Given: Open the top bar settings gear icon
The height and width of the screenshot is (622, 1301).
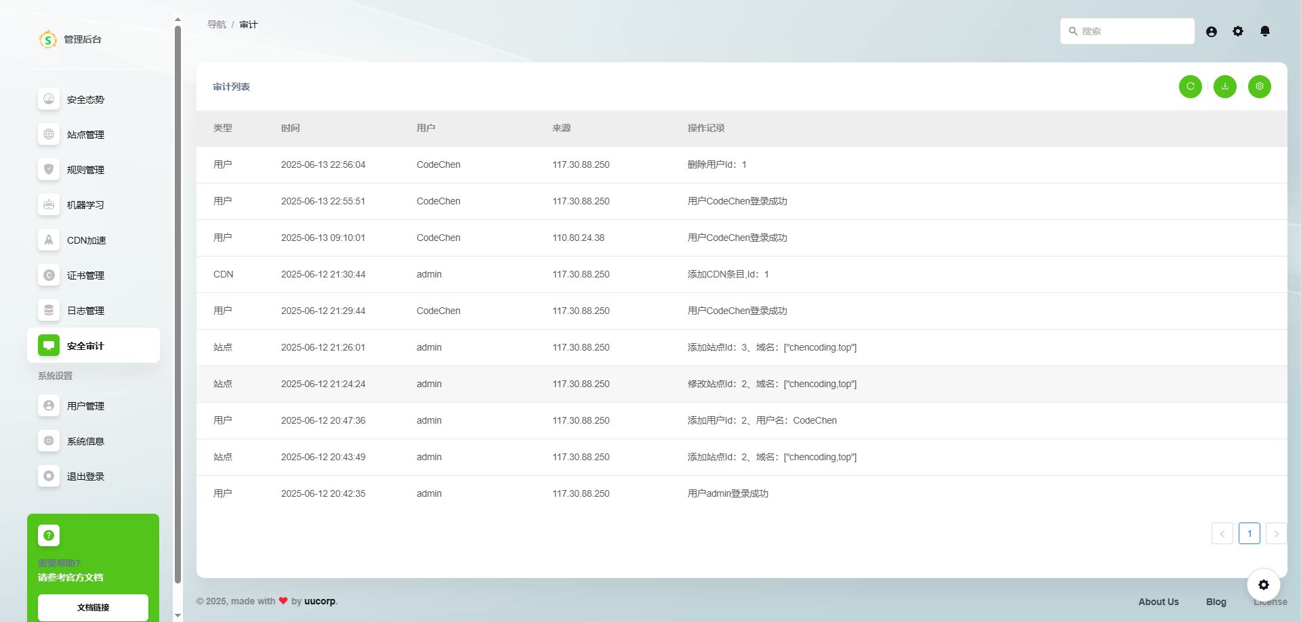Looking at the screenshot, I should coord(1238,31).
